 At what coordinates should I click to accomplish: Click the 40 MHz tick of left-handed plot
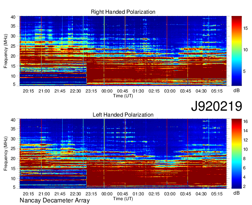point(13,120)
